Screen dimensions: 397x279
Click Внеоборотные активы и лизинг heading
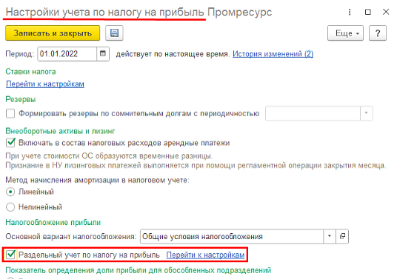(60, 131)
